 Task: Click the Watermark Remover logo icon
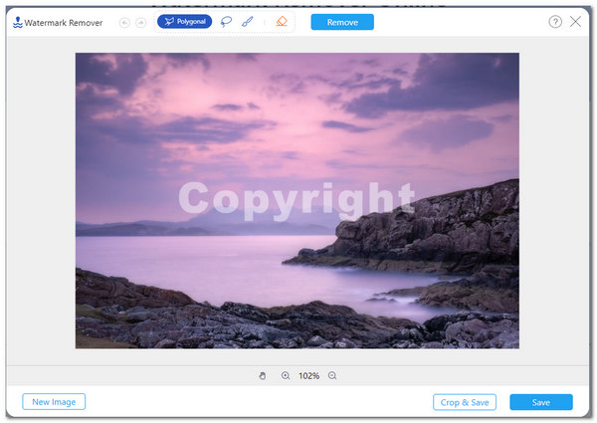coord(18,23)
